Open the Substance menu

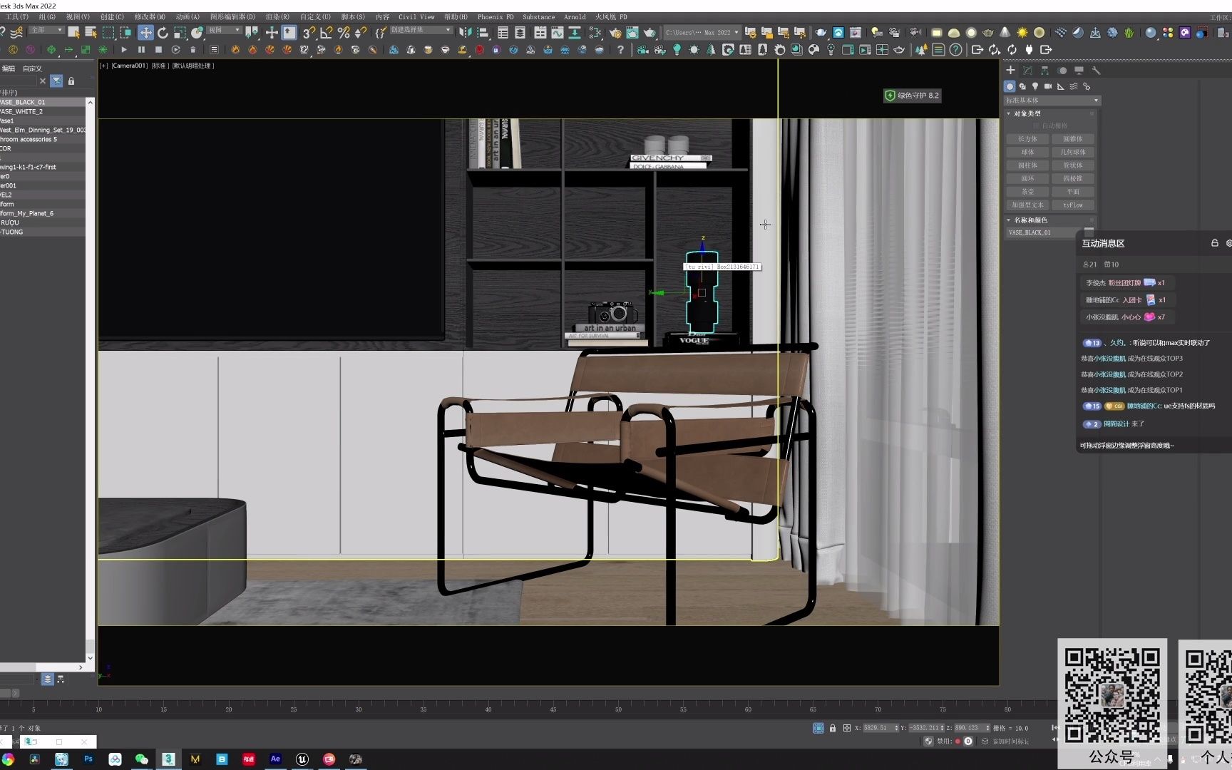tap(538, 16)
